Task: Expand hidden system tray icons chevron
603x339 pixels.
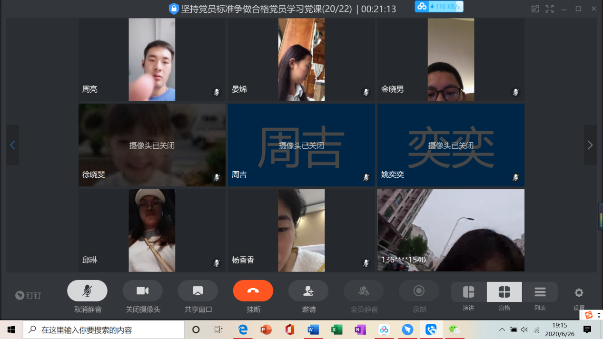Action: point(502,329)
